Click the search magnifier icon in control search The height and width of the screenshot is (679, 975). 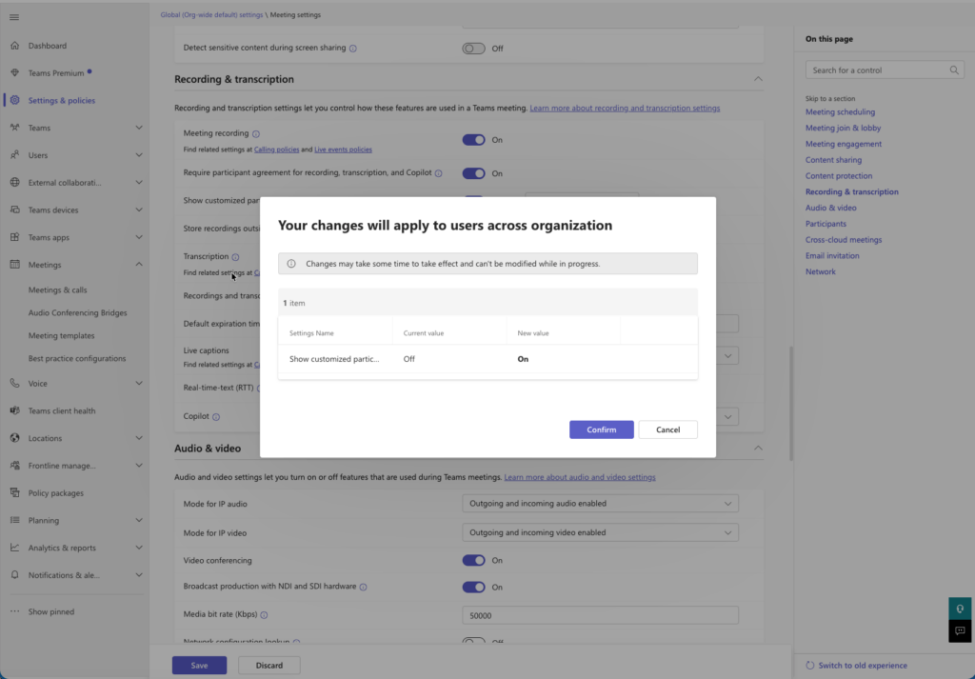coord(955,70)
